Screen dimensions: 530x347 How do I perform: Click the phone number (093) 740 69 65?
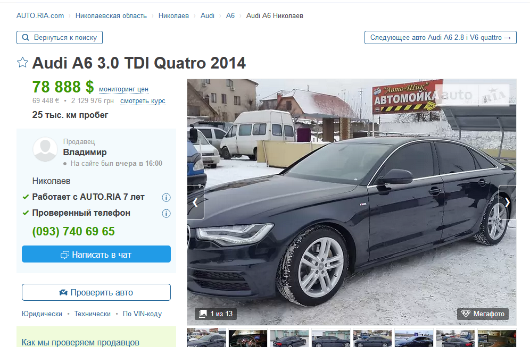coord(73,231)
